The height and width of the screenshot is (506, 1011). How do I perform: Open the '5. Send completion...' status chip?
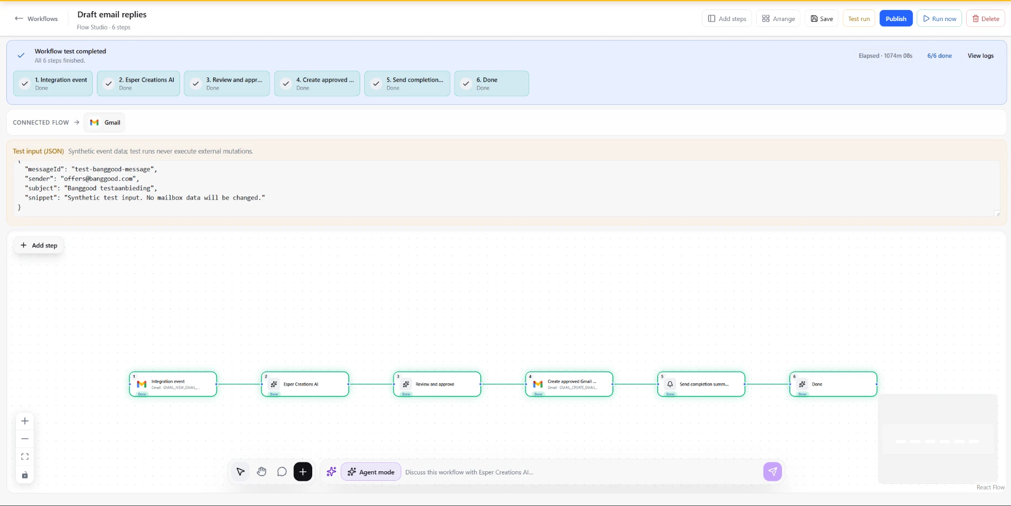(x=408, y=84)
